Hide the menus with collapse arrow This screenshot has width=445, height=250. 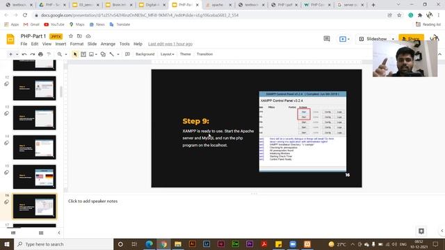point(440,54)
